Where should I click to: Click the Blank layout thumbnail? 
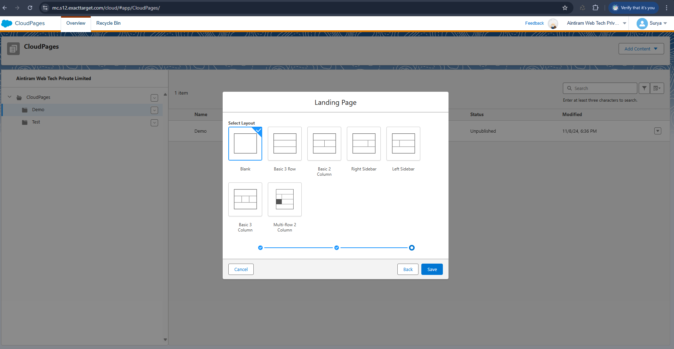tap(245, 144)
